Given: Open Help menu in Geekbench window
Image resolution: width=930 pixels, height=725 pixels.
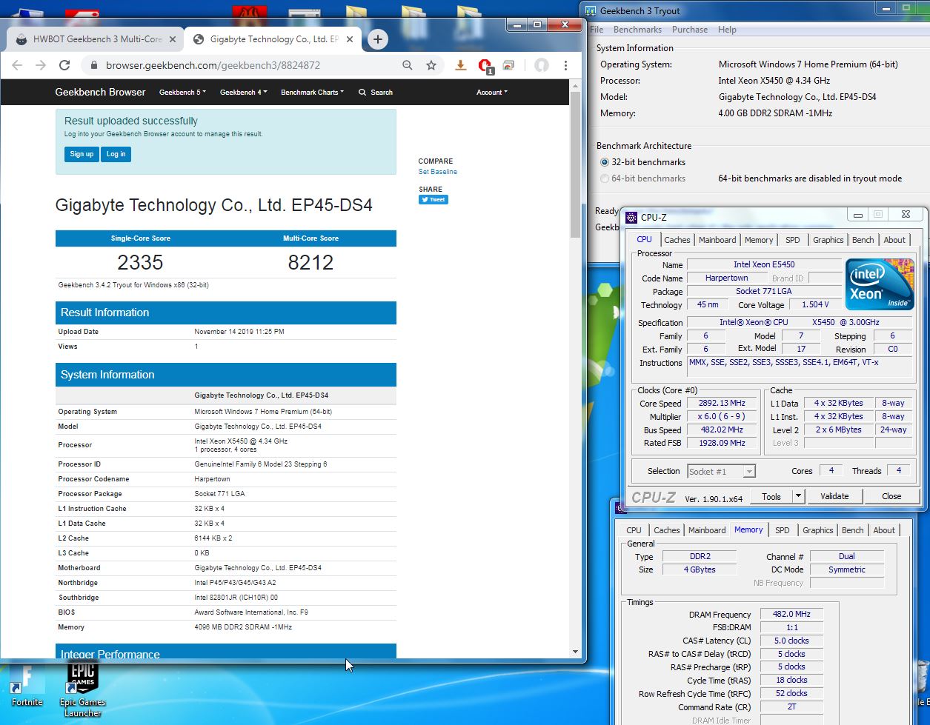Looking at the screenshot, I should pyautogui.click(x=727, y=30).
